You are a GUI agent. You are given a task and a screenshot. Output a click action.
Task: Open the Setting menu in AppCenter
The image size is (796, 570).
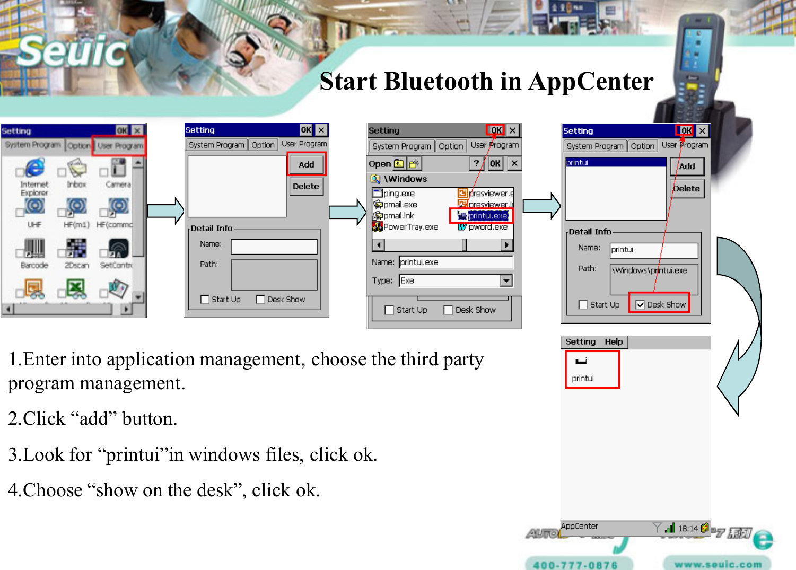click(x=580, y=342)
